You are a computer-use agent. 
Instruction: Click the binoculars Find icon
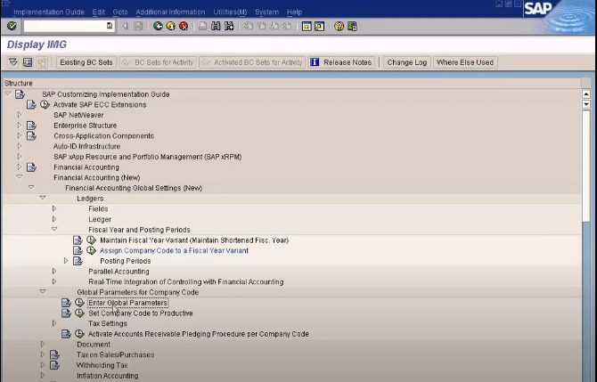coord(216,26)
